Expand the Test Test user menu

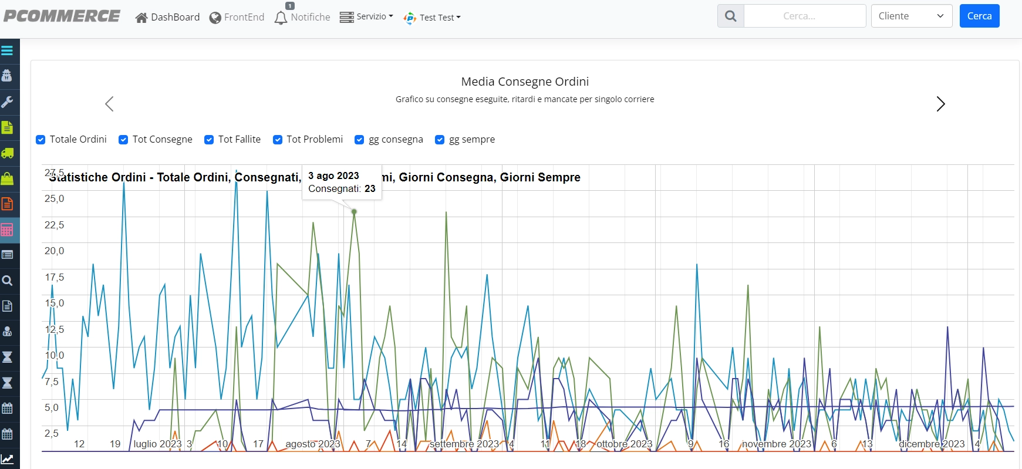coord(432,18)
